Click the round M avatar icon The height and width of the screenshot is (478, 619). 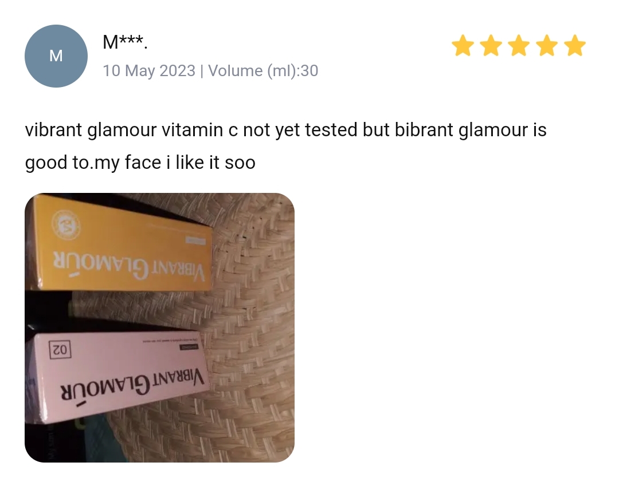click(x=56, y=56)
